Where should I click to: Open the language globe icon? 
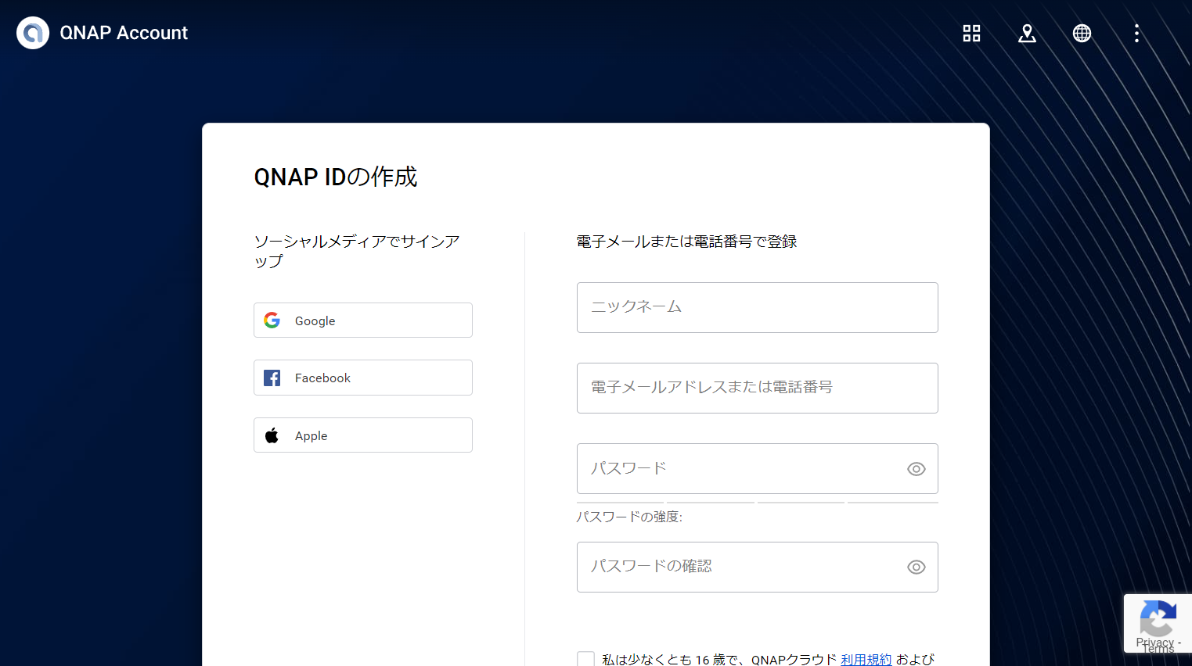1082,33
